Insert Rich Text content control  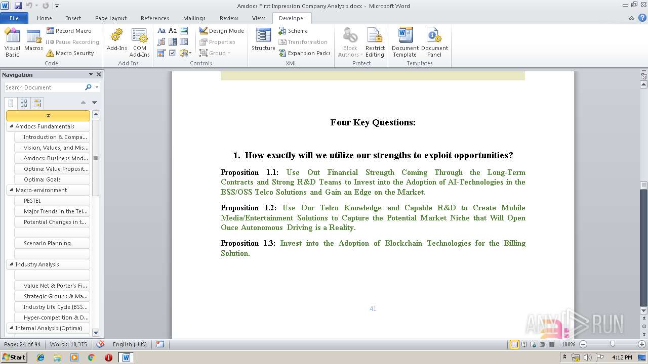click(x=161, y=31)
